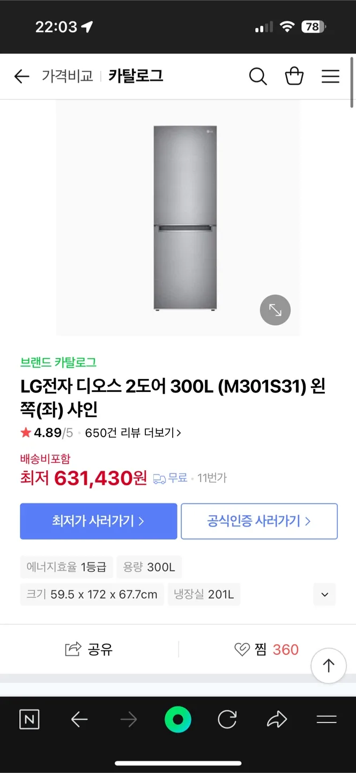Screen dimensions: 356x773
Task: Tap the green circle Naver button
Action: click(178, 720)
